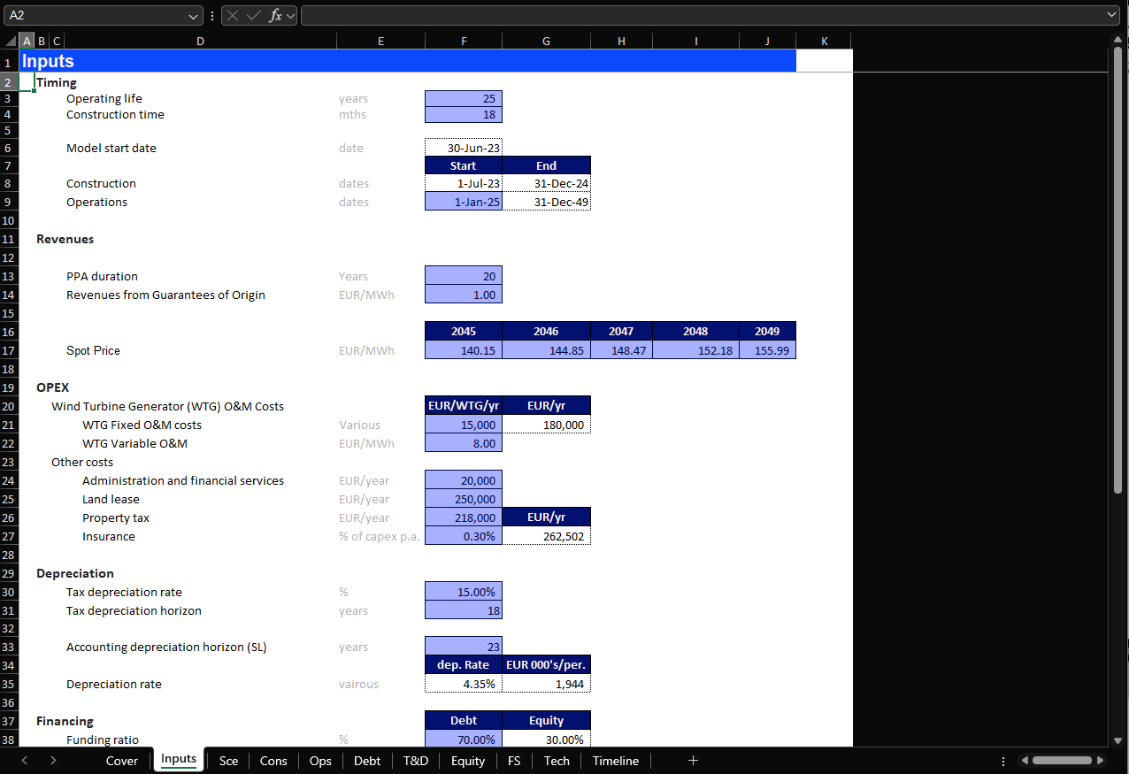
Task: Expand the formula bar with chevron
Action: click(1112, 15)
